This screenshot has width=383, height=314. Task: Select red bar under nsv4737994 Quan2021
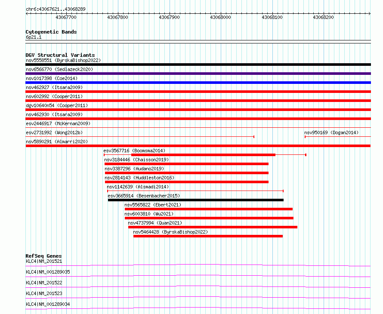[213, 227]
